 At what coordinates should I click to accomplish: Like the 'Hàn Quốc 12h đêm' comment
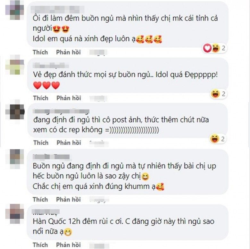(40, 245)
